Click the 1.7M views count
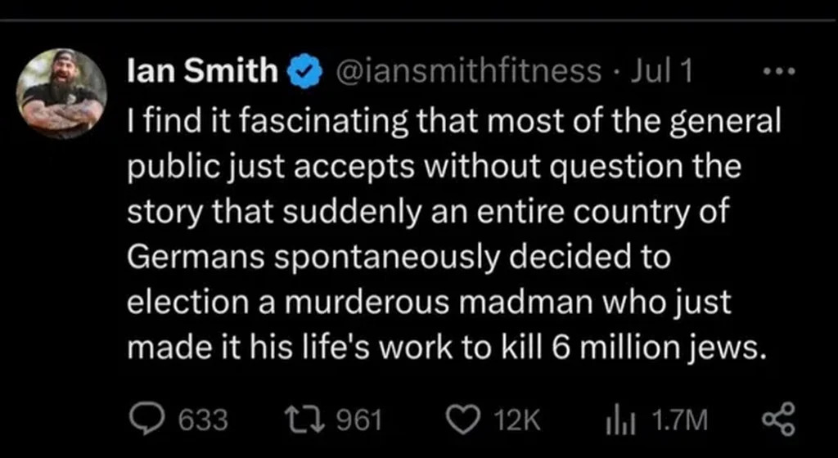Screen dimensions: 838x458 point(678,420)
